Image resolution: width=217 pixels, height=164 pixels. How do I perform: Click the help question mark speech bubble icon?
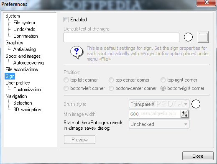tap(77, 52)
